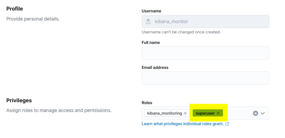Click the Profile section heading

[x=15, y=9]
